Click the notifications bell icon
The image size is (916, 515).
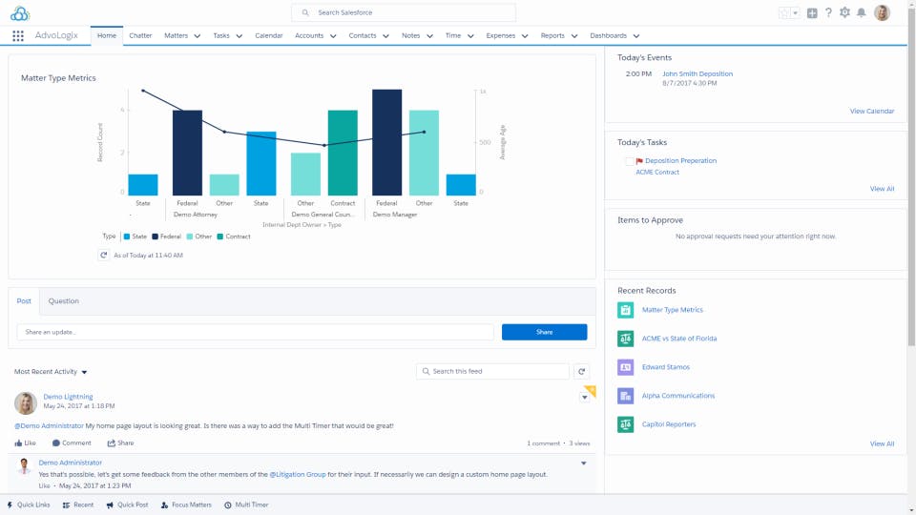[x=861, y=12]
